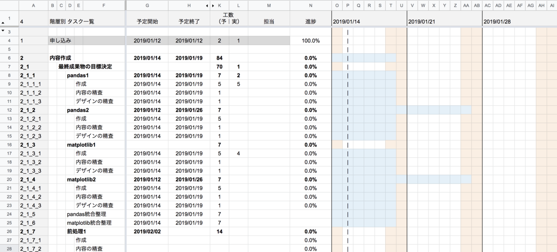Select column F header
The width and height of the screenshot is (557, 252).
tap(104, 6)
